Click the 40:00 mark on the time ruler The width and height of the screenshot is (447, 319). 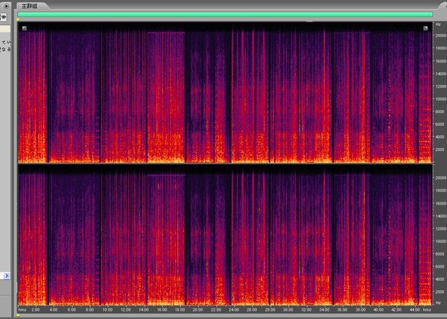pyautogui.click(x=378, y=309)
